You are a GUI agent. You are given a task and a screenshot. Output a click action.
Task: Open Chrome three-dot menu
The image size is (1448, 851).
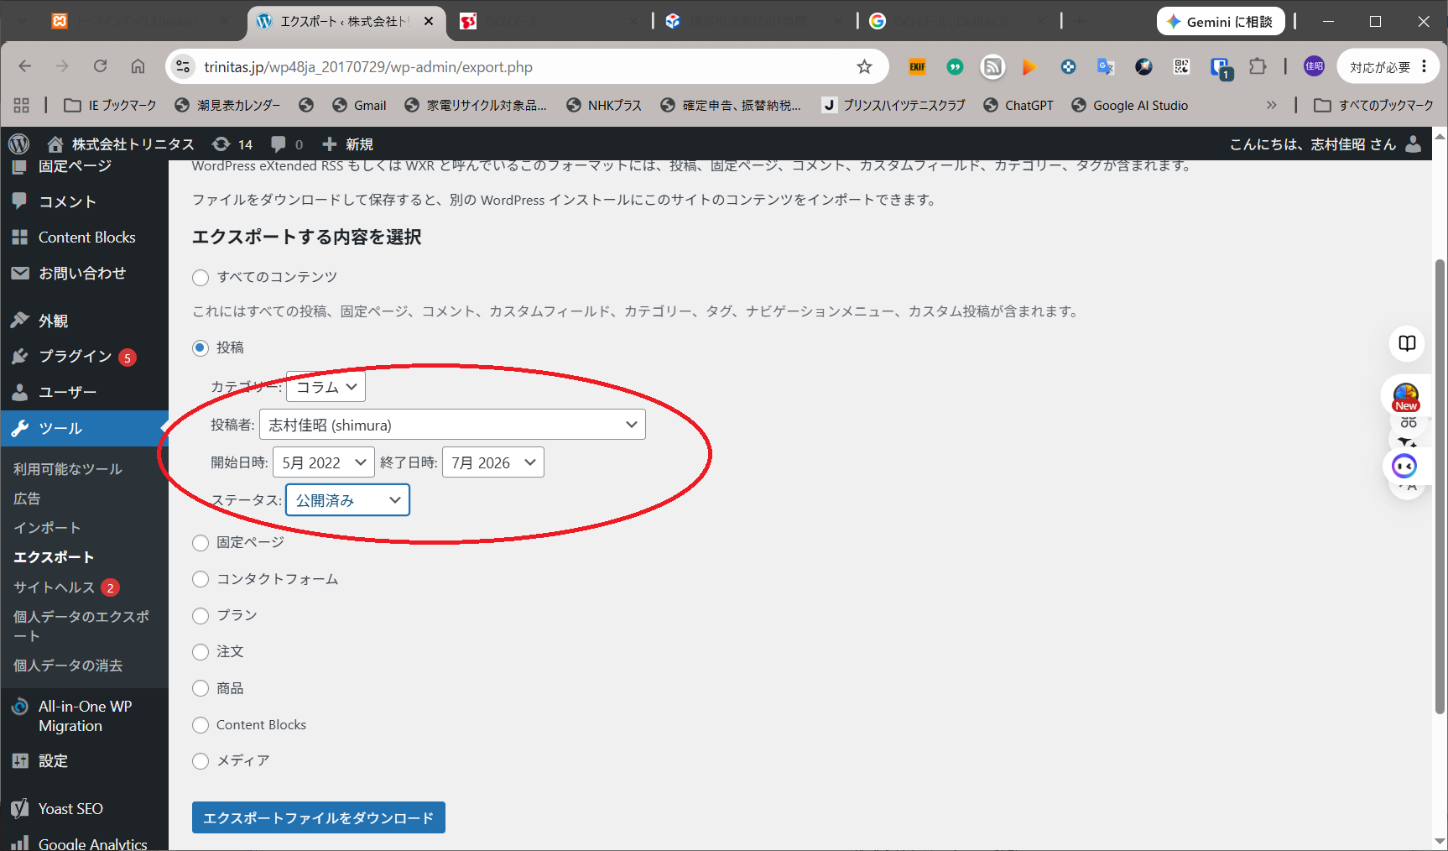click(1425, 66)
